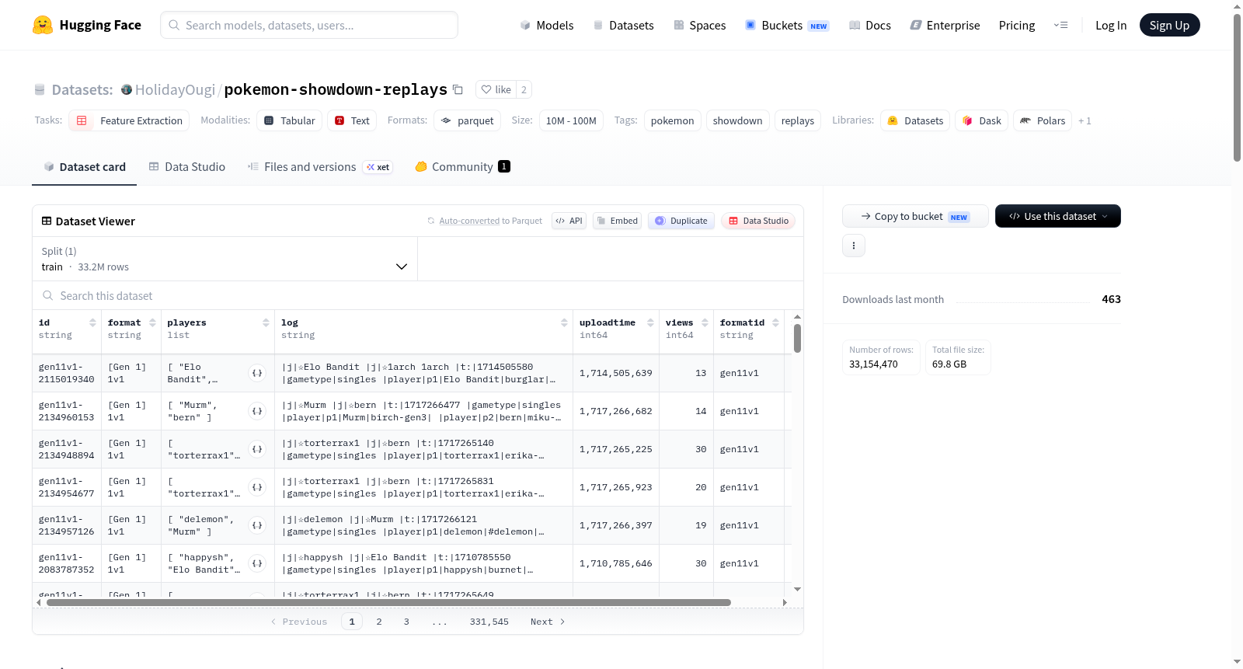1243x669 pixels.
Task: Open the Feature Extraction task tag
Action: coord(131,120)
